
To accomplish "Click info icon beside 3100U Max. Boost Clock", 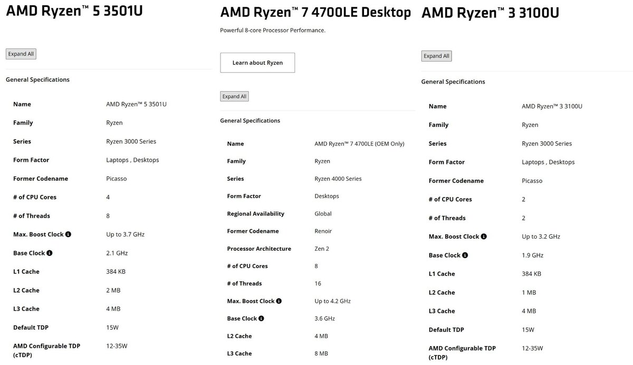I will click(x=484, y=236).
